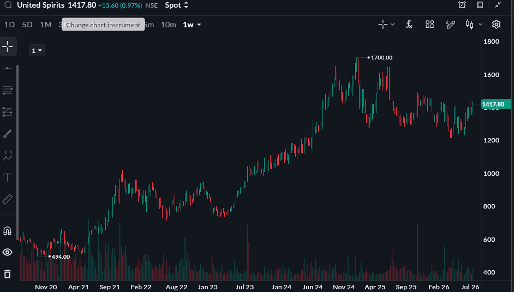Switch to the 1M range
Viewport: 514px width, 292px height.
tap(46, 25)
